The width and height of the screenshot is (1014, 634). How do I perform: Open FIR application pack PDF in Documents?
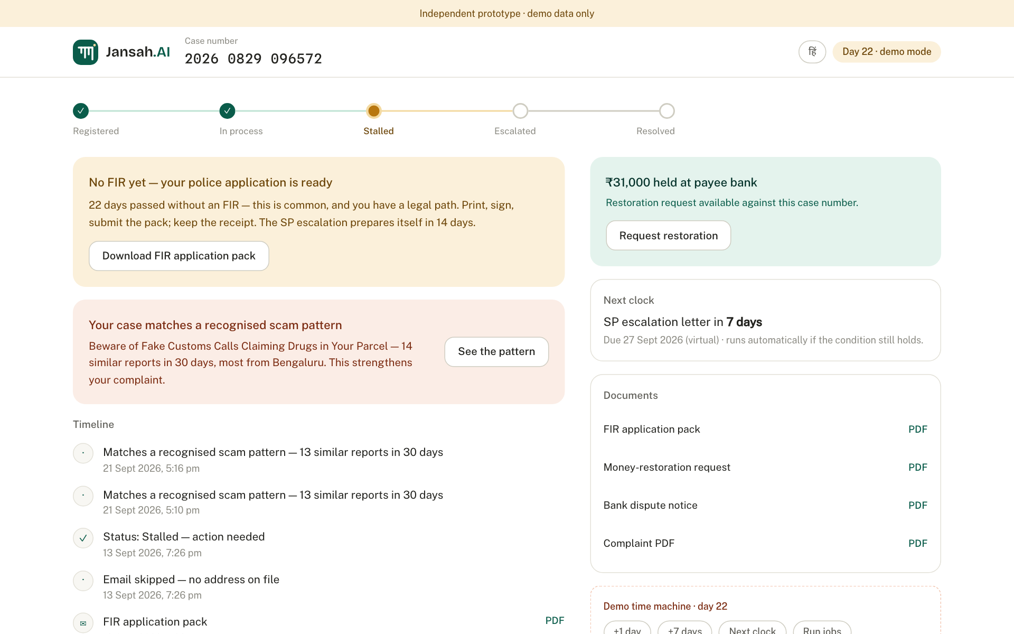click(917, 430)
